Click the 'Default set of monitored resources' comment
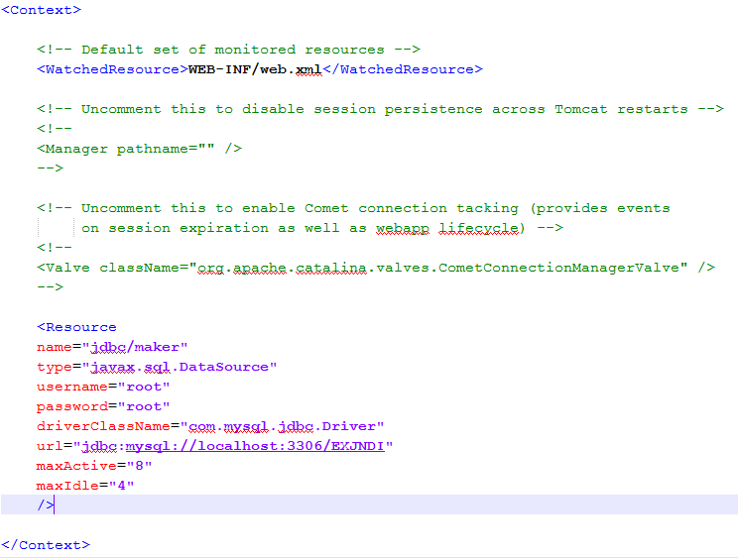 (229, 50)
